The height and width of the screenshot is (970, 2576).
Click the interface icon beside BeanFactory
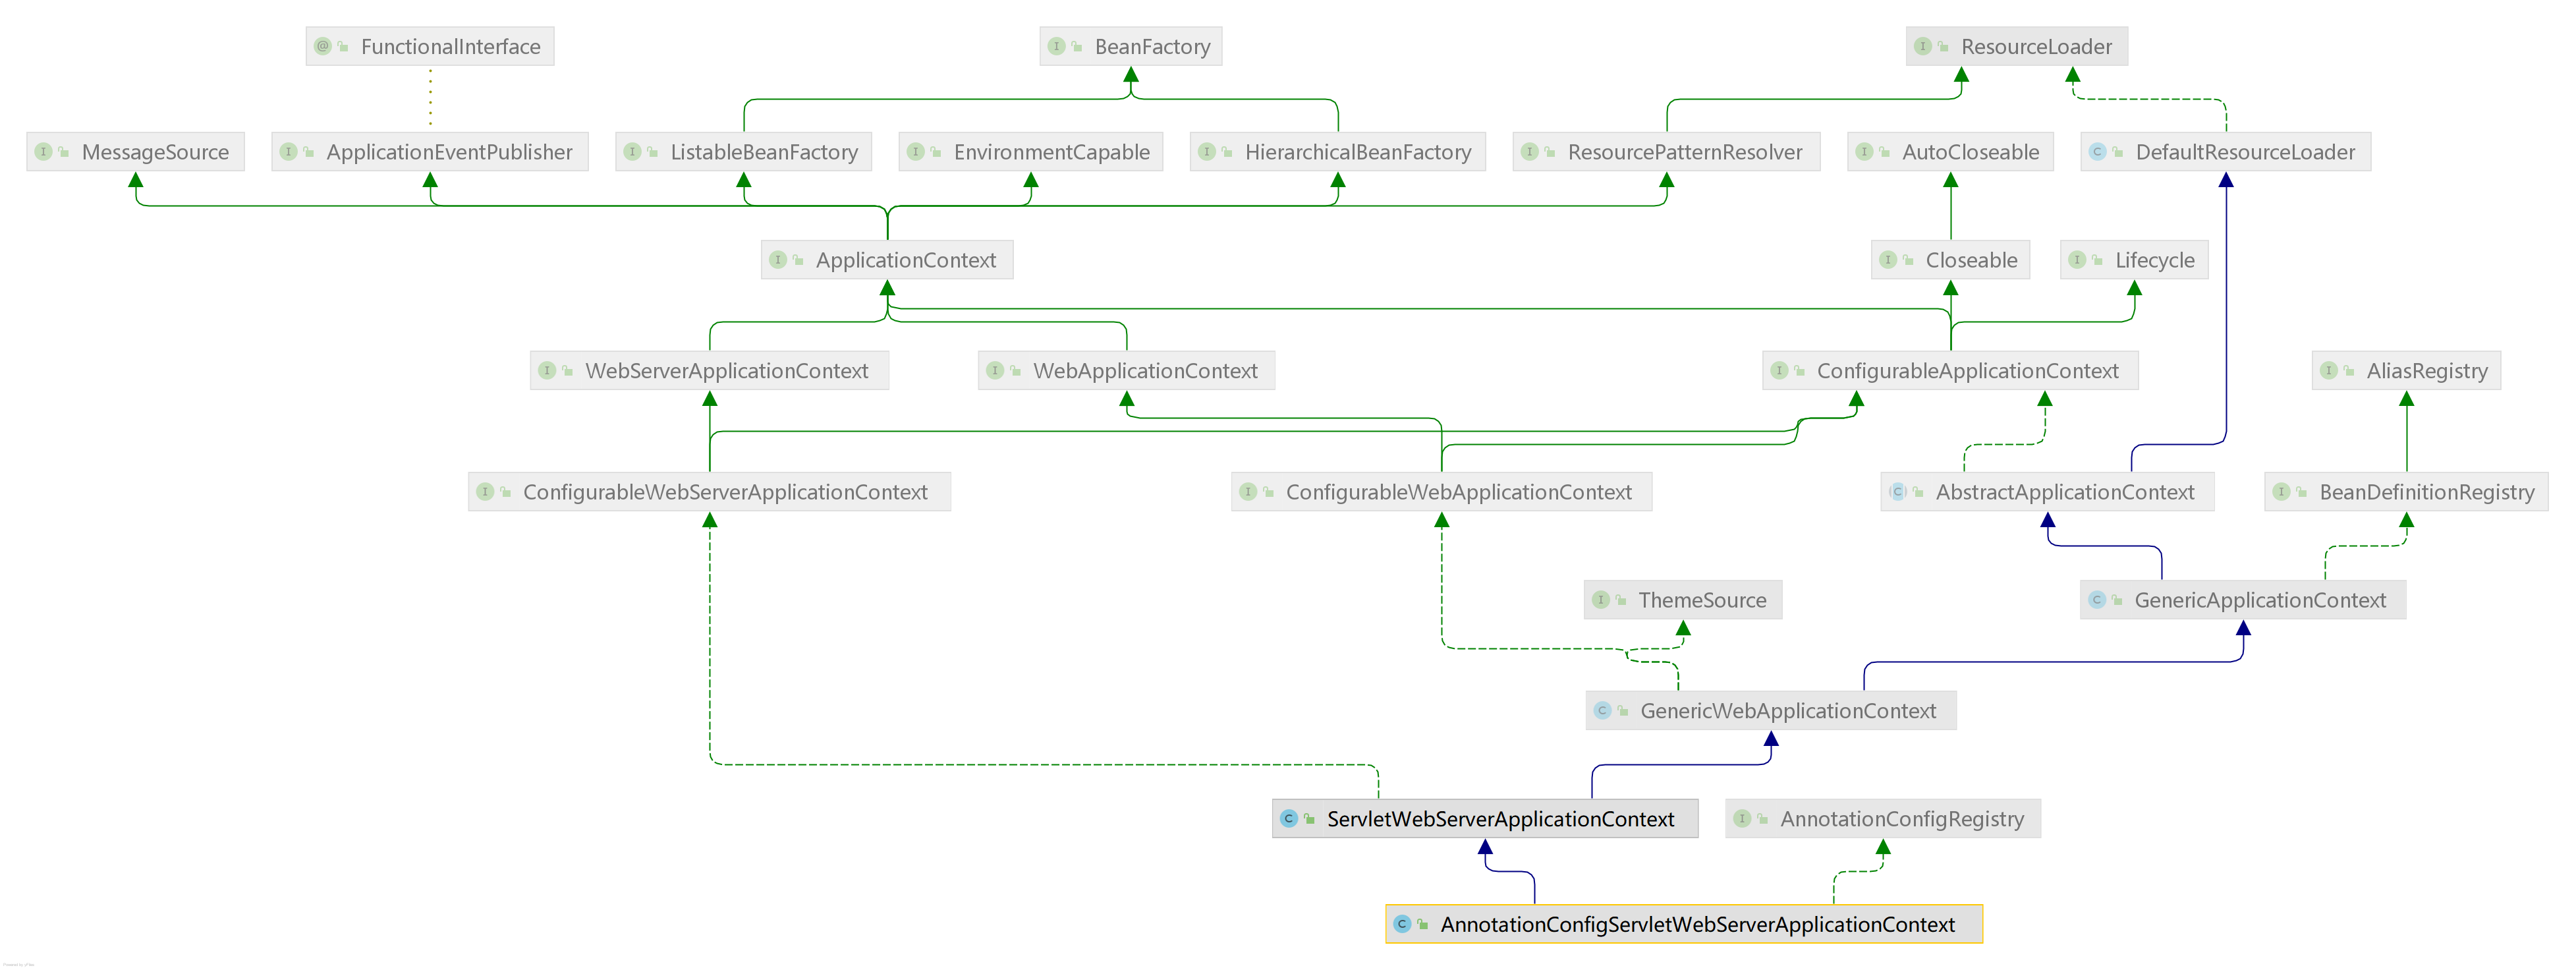click(x=1057, y=46)
